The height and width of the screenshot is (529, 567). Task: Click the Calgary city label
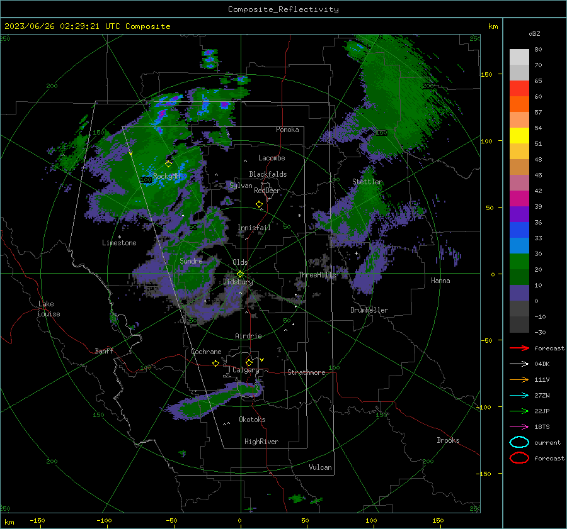[246, 370]
